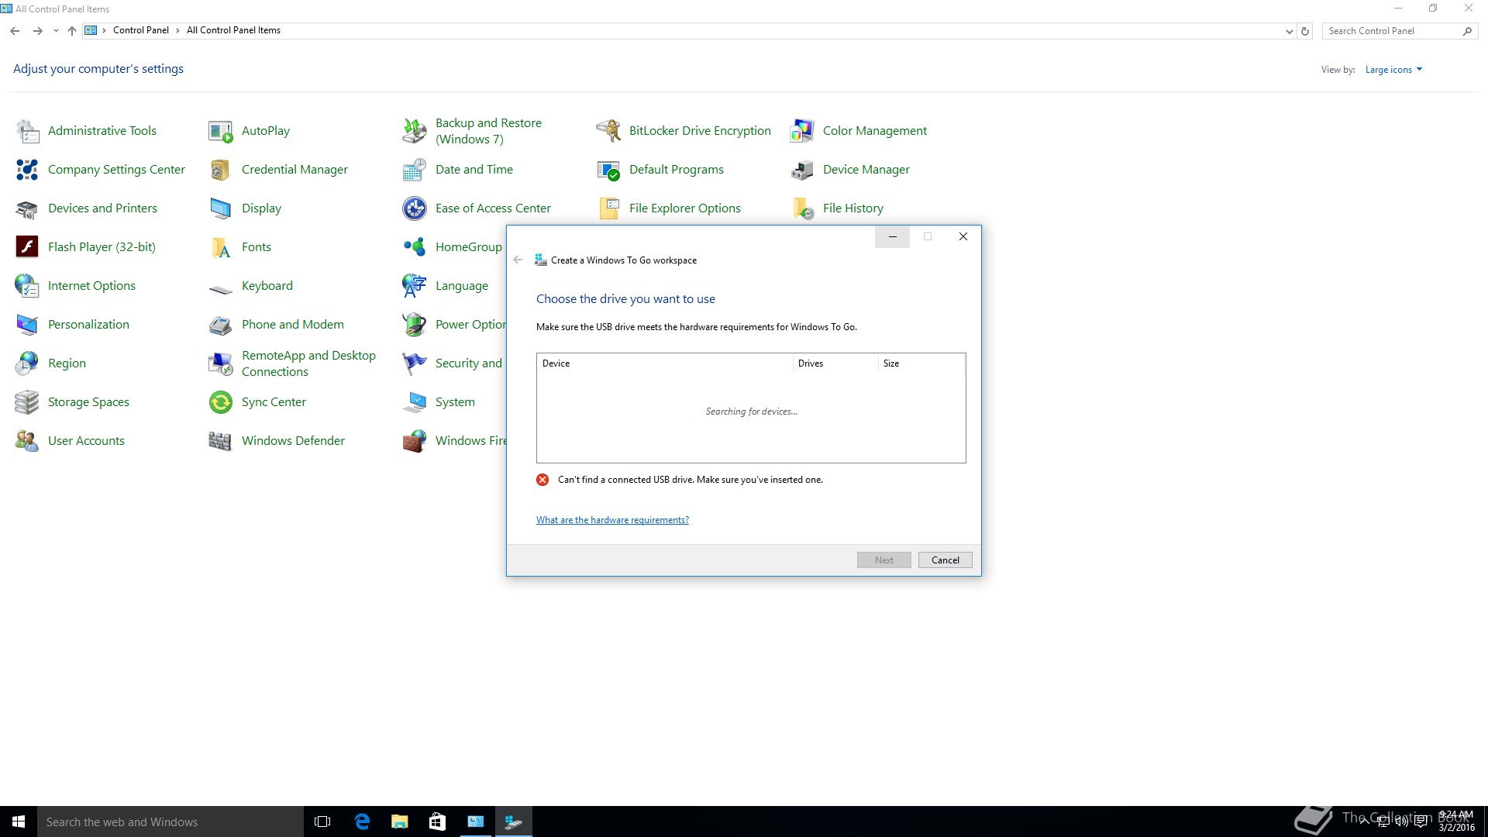Open Personalization icon
This screenshot has width=1488, height=837.
27,325
